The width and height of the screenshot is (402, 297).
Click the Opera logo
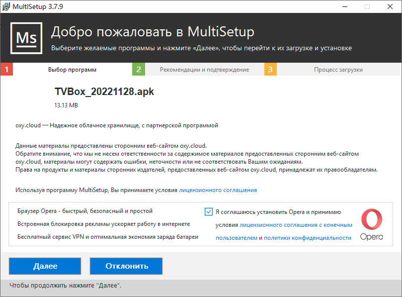tap(372, 224)
